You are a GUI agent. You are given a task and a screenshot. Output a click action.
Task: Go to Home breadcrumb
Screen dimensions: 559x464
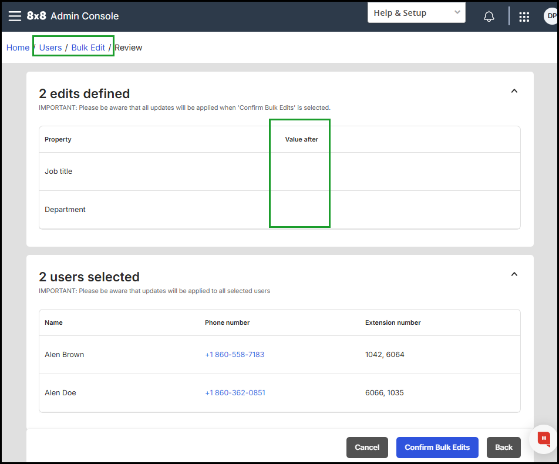(18, 48)
